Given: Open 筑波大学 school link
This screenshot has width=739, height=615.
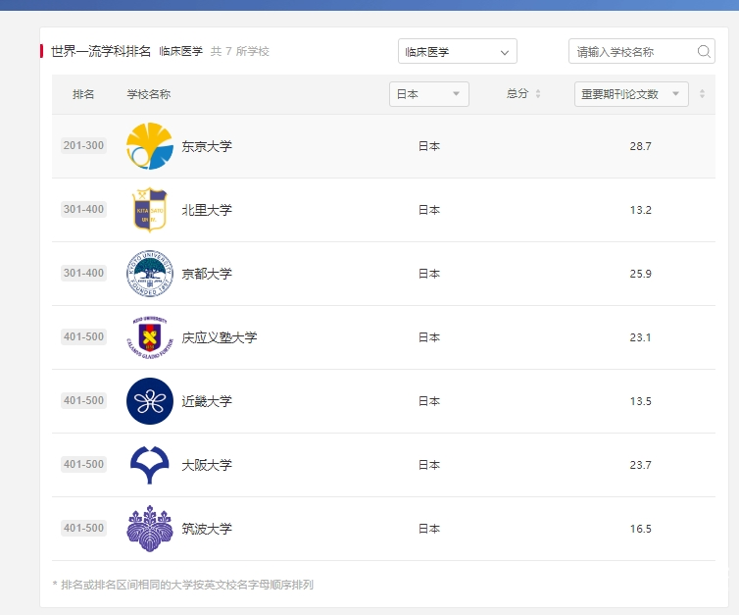Looking at the screenshot, I should [207, 529].
